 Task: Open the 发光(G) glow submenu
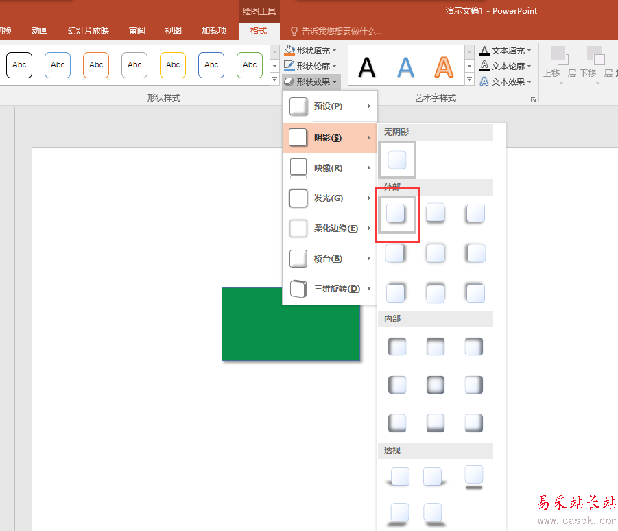[330, 198]
